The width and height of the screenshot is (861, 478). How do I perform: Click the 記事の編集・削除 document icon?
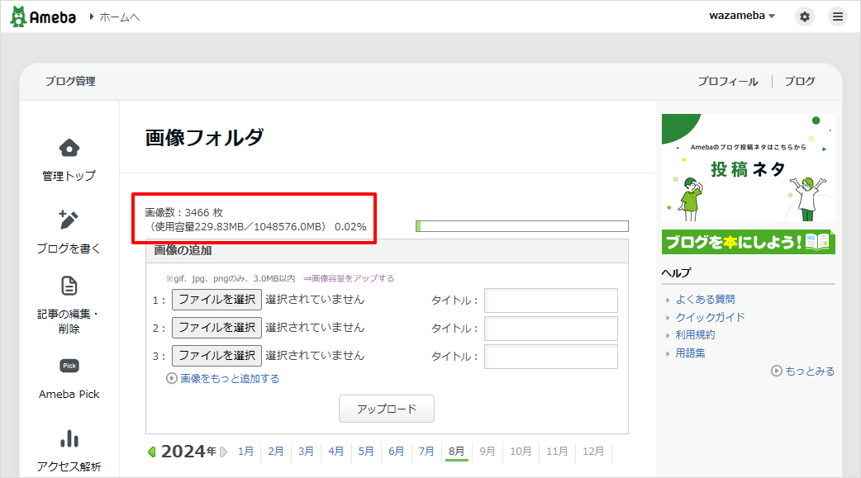(x=69, y=286)
